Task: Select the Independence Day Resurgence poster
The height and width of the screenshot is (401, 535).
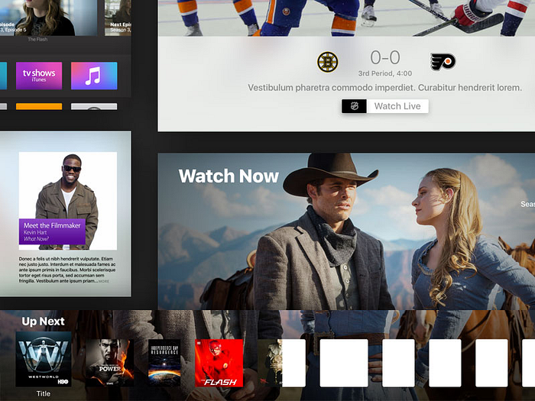Action: click(164, 363)
